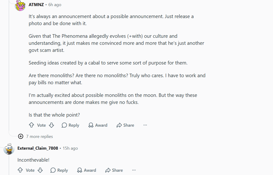Open overflow menu on Inconthevable comment

coord(134,170)
